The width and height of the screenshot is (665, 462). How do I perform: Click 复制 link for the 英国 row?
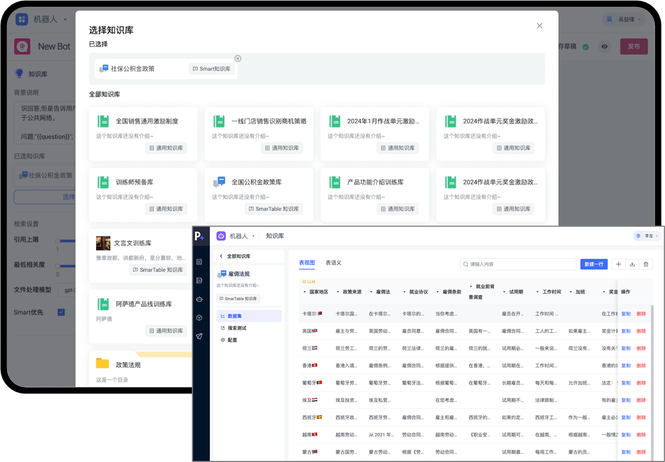coord(625,331)
